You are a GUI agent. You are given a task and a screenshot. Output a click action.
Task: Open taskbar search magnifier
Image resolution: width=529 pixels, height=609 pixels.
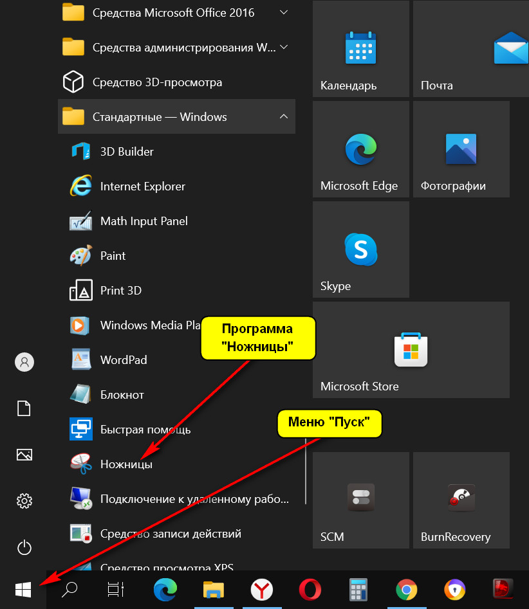pyautogui.click(x=70, y=590)
